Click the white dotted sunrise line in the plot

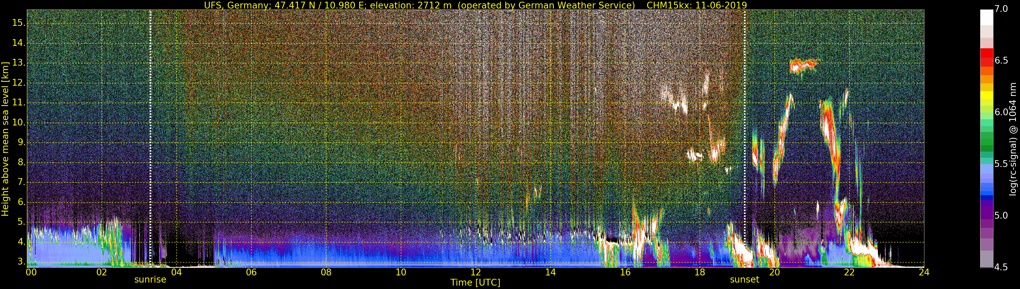pos(151,139)
